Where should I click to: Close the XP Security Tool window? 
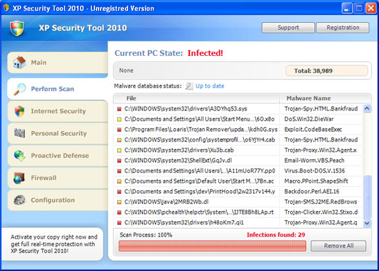pyautogui.click(x=371, y=8)
